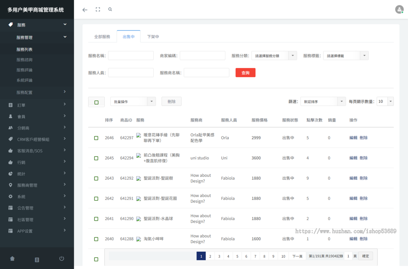Select checkbox for row 2646
The width and height of the screenshot is (408, 269).
[96, 138]
